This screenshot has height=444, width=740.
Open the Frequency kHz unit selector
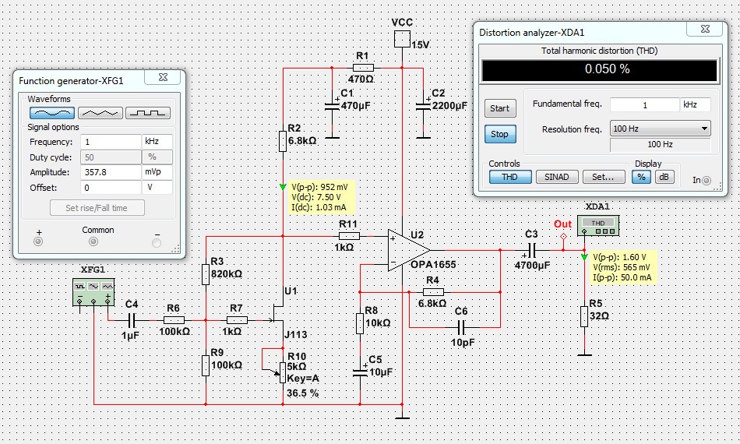tap(157, 142)
